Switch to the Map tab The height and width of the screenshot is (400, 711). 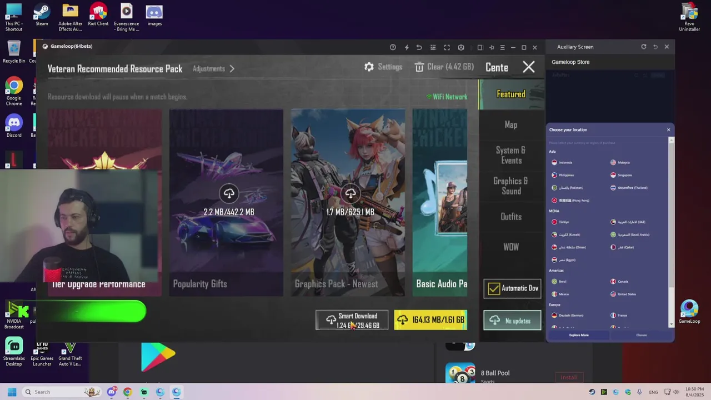click(511, 125)
